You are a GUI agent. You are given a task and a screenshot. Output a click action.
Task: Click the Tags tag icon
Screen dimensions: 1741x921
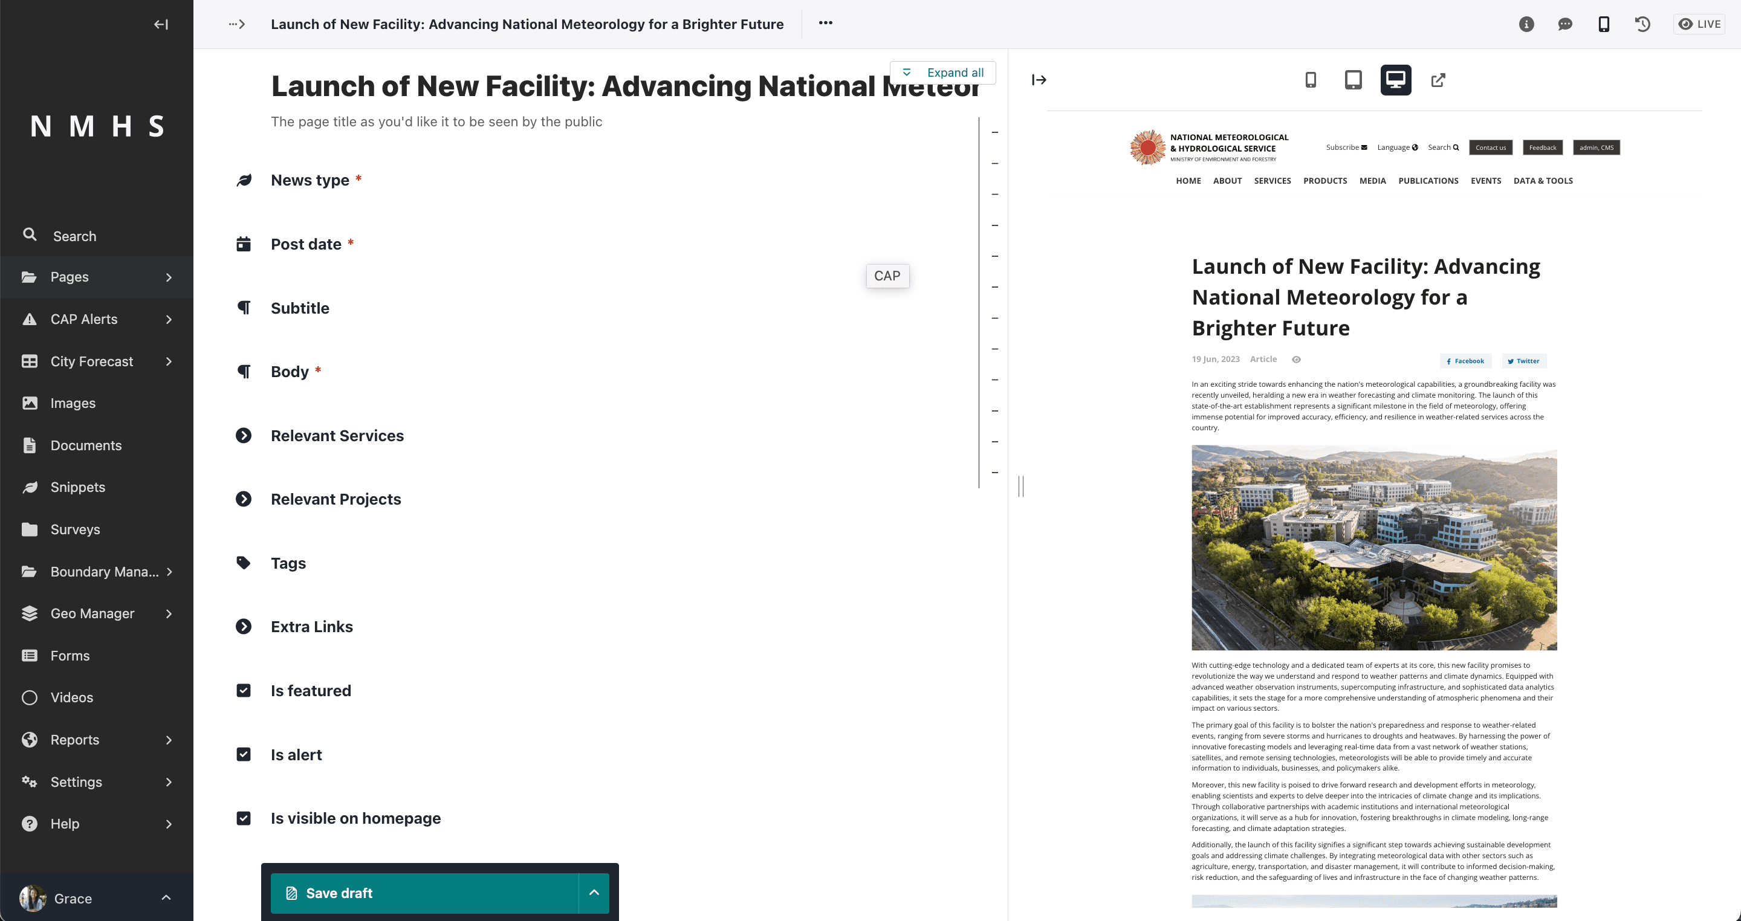244,563
